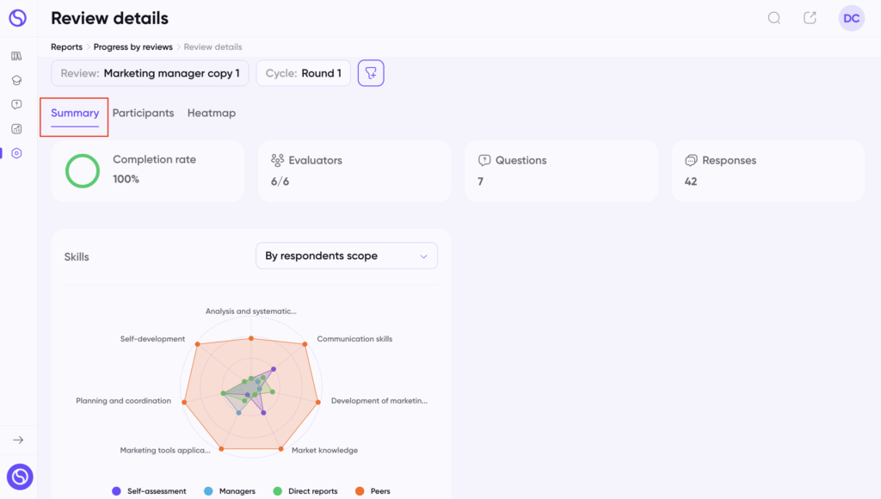Toggle the Direct reports legend series

coord(305,491)
